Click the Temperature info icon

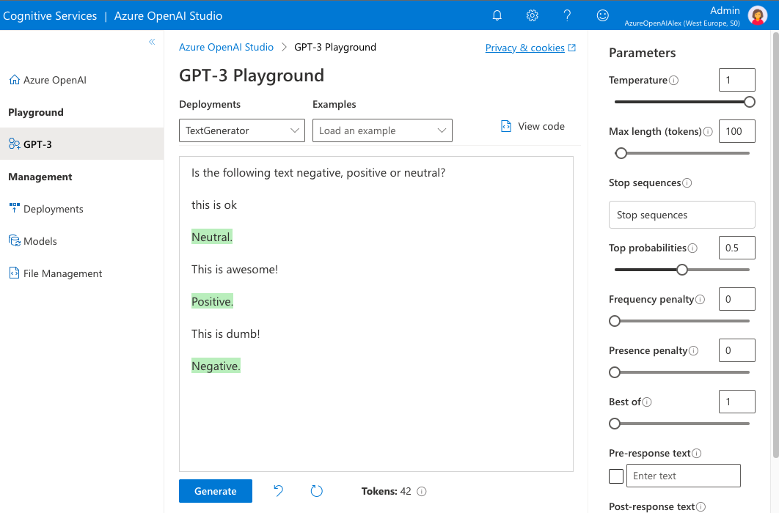tap(674, 81)
